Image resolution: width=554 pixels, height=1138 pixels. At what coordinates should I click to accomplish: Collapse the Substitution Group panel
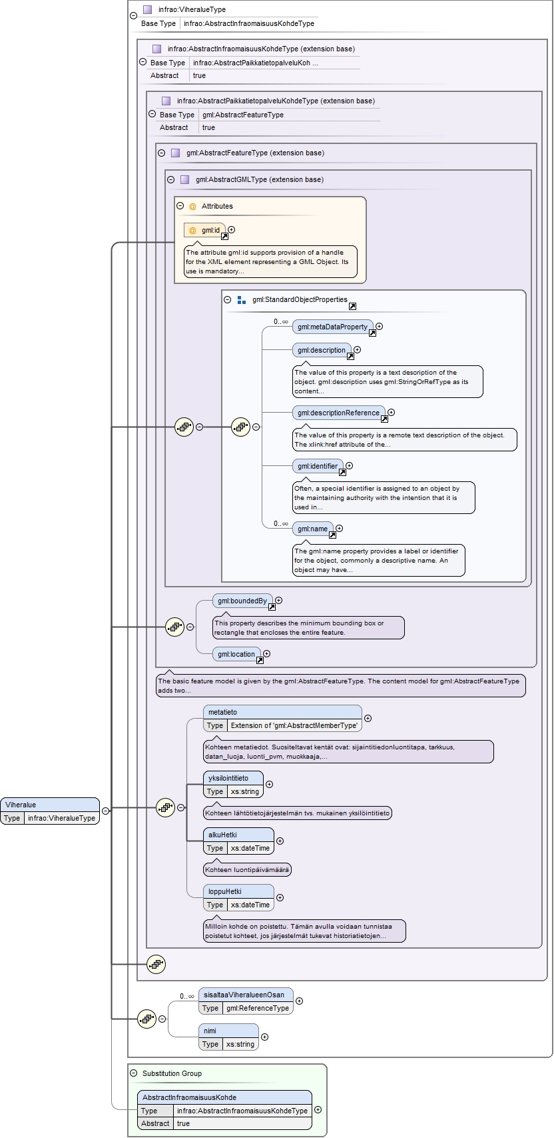[x=134, y=1073]
